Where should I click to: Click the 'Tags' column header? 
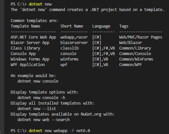point(124,26)
